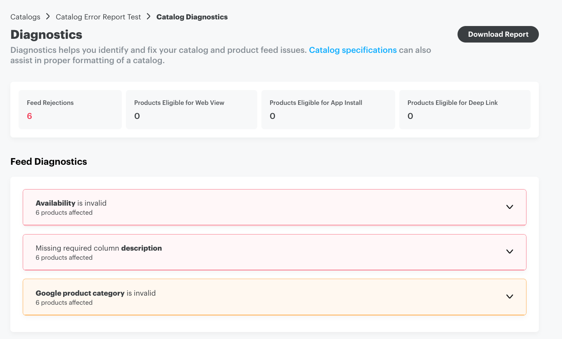Image resolution: width=562 pixels, height=339 pixels.
Task: Select Products Eligible for Web View card
Action: (192, 109)
